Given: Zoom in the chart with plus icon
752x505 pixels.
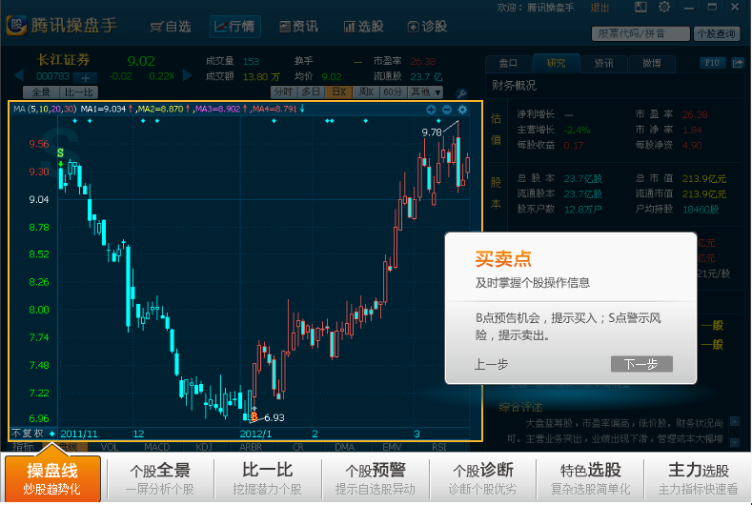Looking at the screenshot, I should 431,110.
